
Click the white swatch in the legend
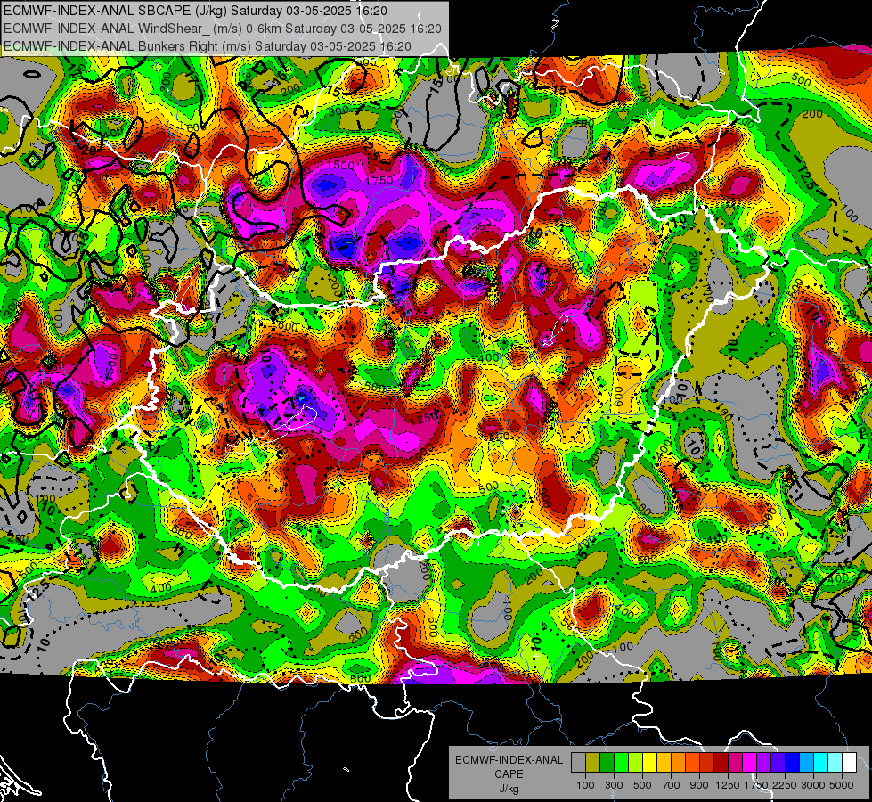pos(849,763)
